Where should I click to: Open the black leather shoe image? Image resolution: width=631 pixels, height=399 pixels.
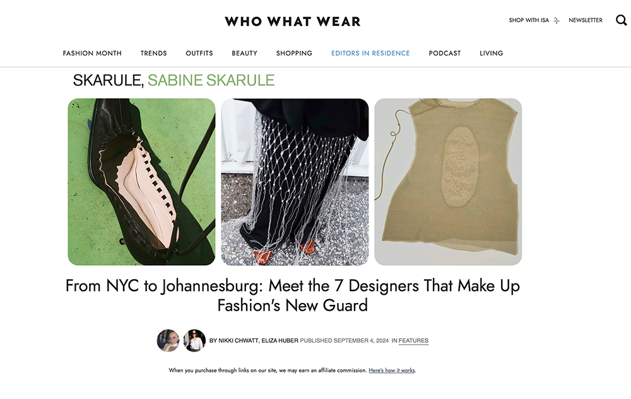coord(141,182)
